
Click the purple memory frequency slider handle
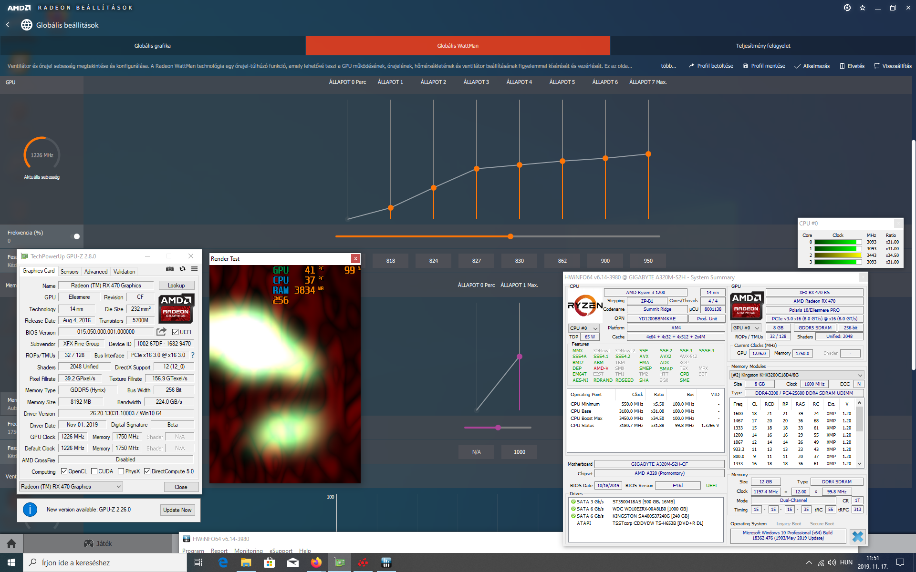point(498,428)
